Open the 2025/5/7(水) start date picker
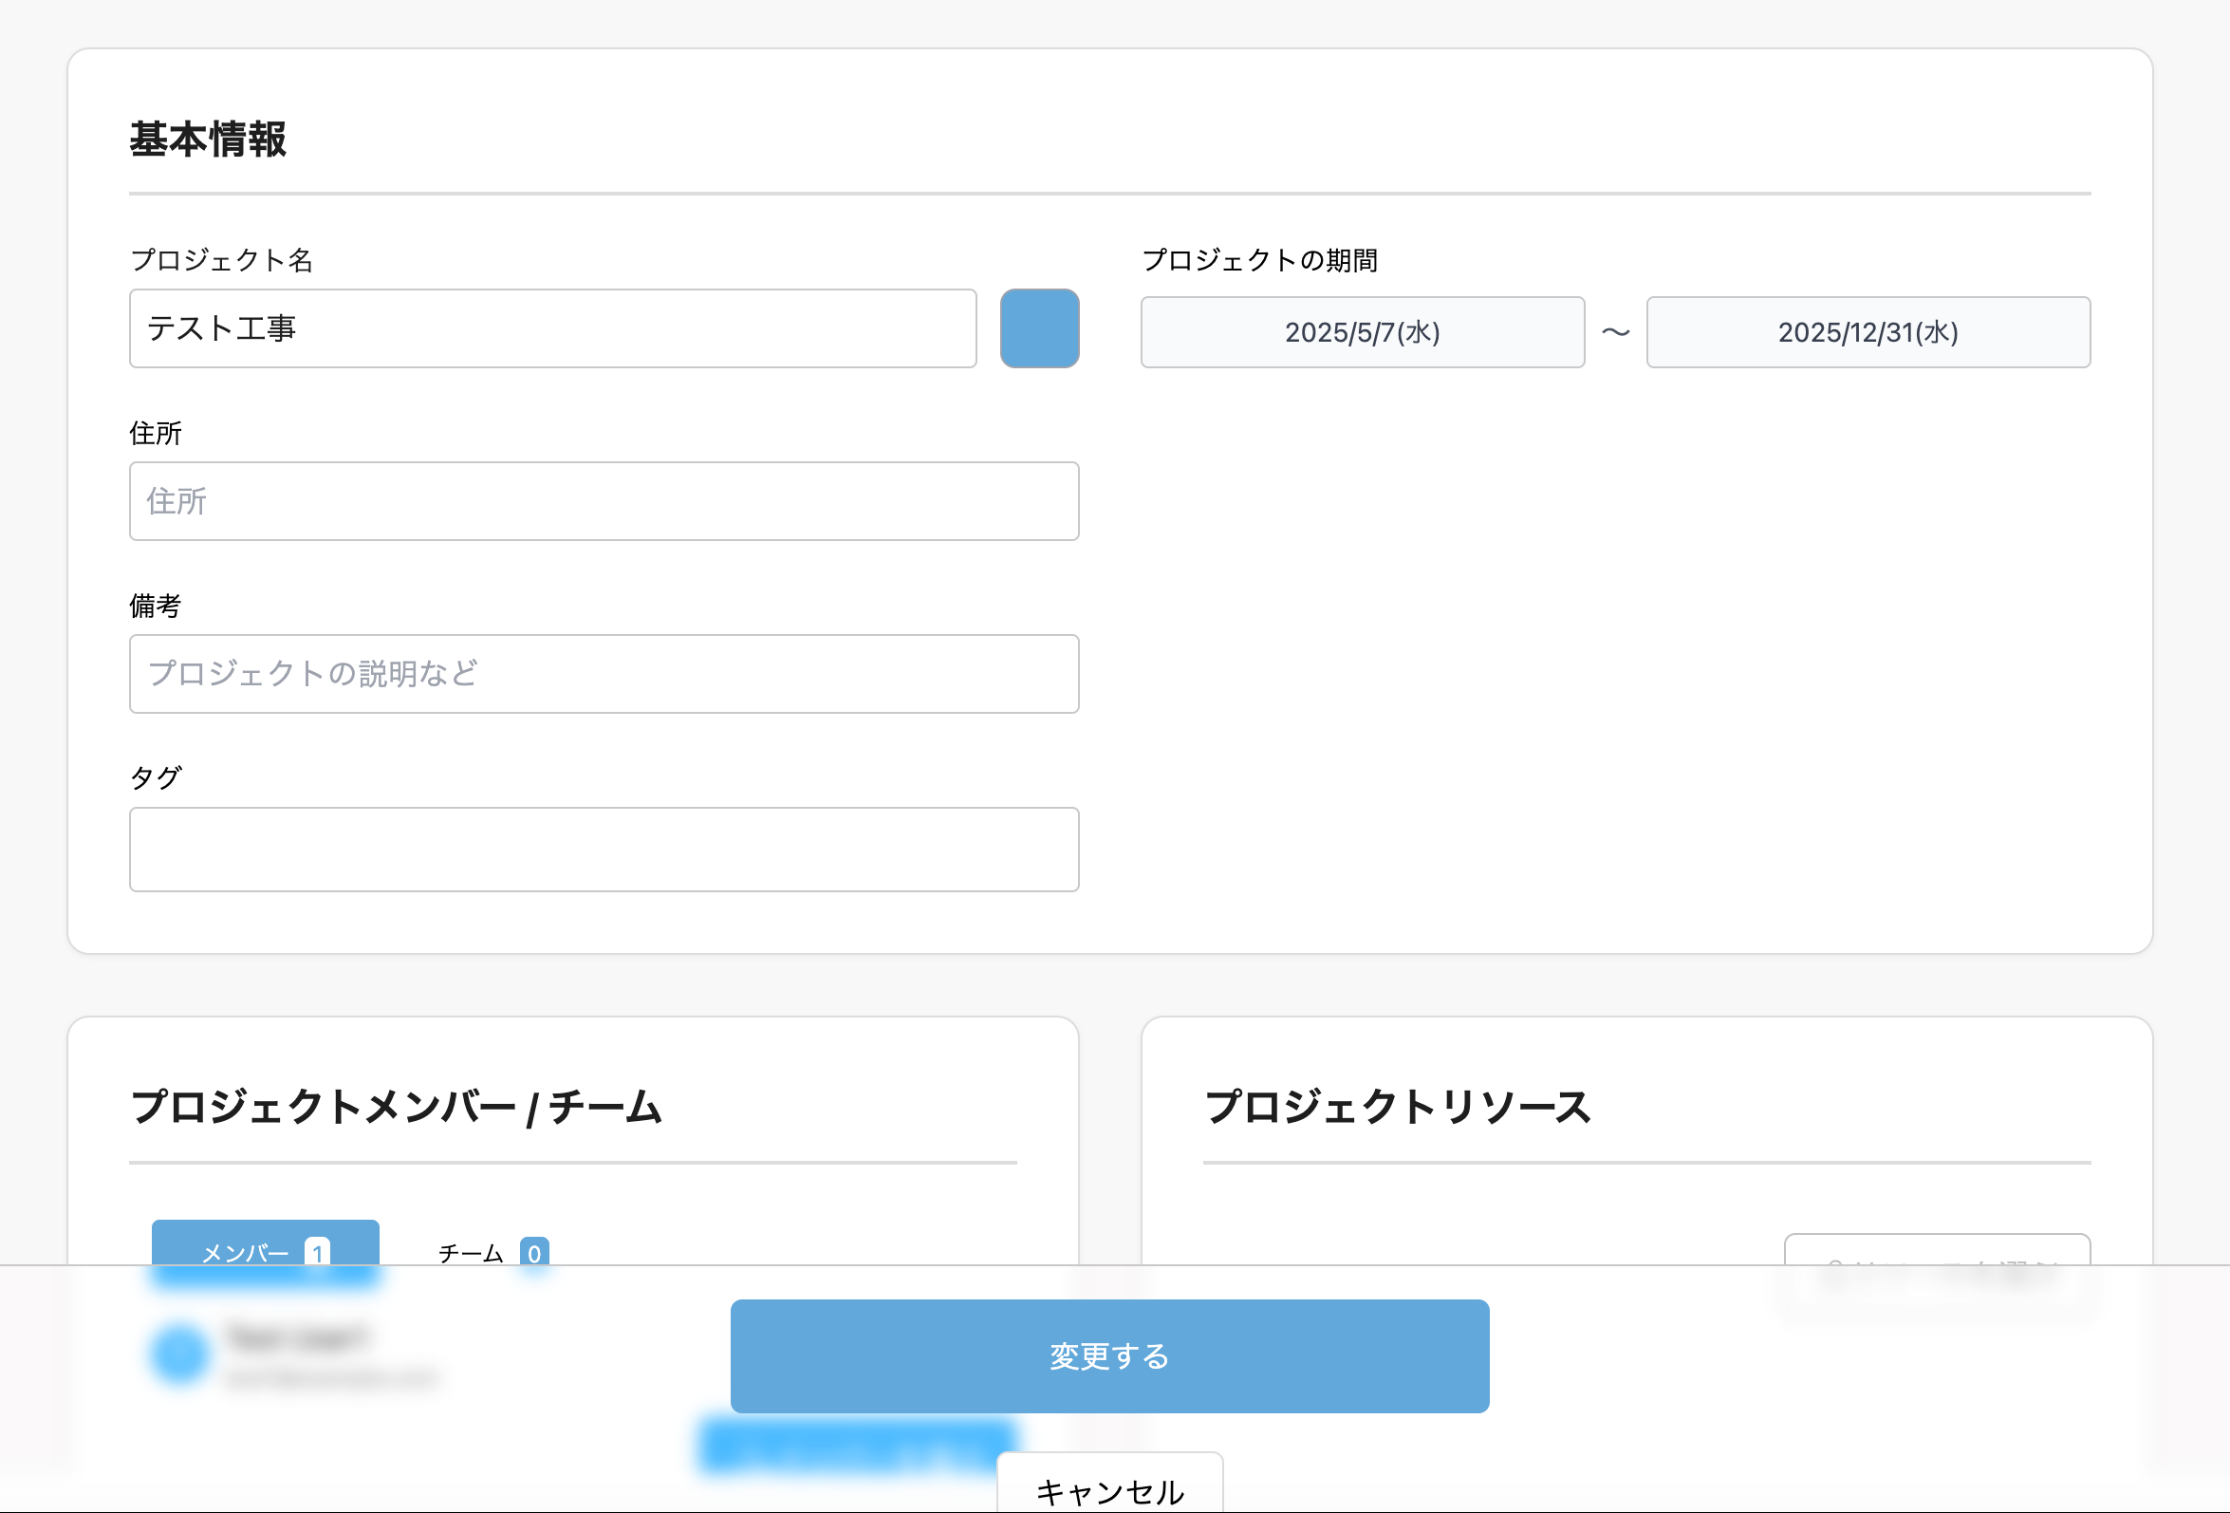Image resolution: width=2230 pixels, height=1513 pixels. [x=1362, y=332]
